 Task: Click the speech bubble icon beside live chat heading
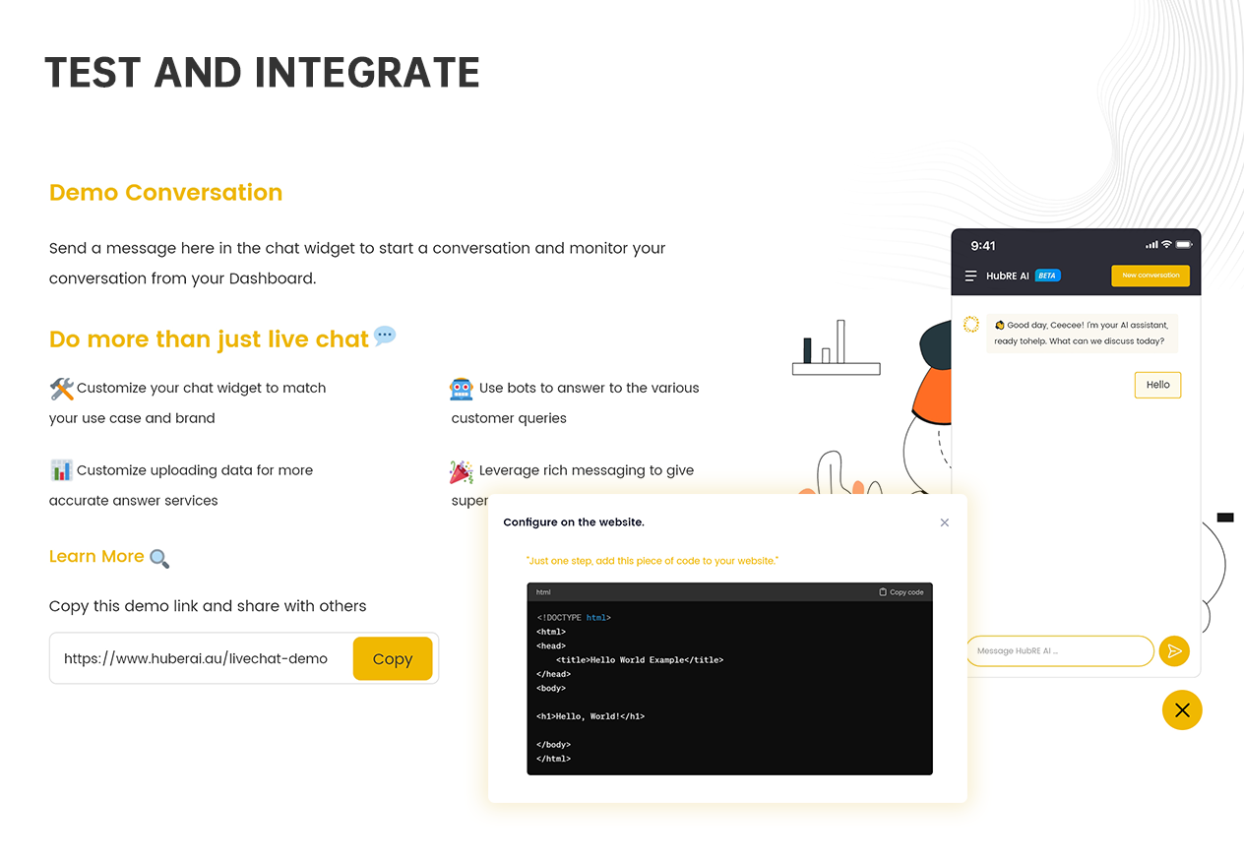385,337
